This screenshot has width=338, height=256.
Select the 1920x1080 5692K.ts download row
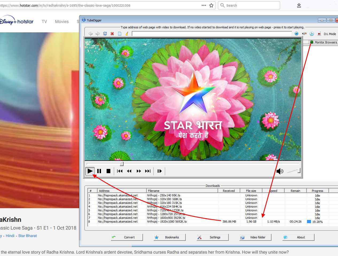tap(212, 222)
